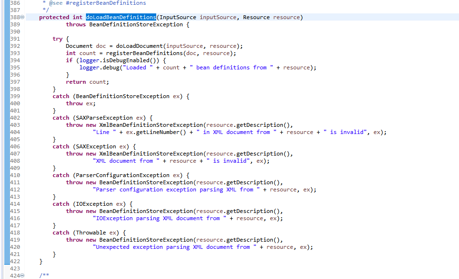The width and height of the screenshot is (459, 279).
Task: Click logger.debug on line 395
Action: (x=99, y=67)
